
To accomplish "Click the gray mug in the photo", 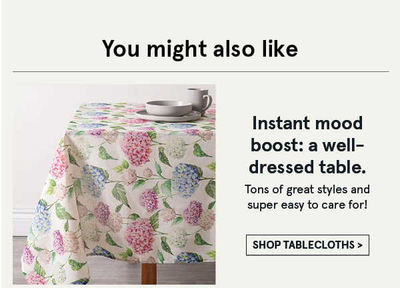I will point(199,100).
